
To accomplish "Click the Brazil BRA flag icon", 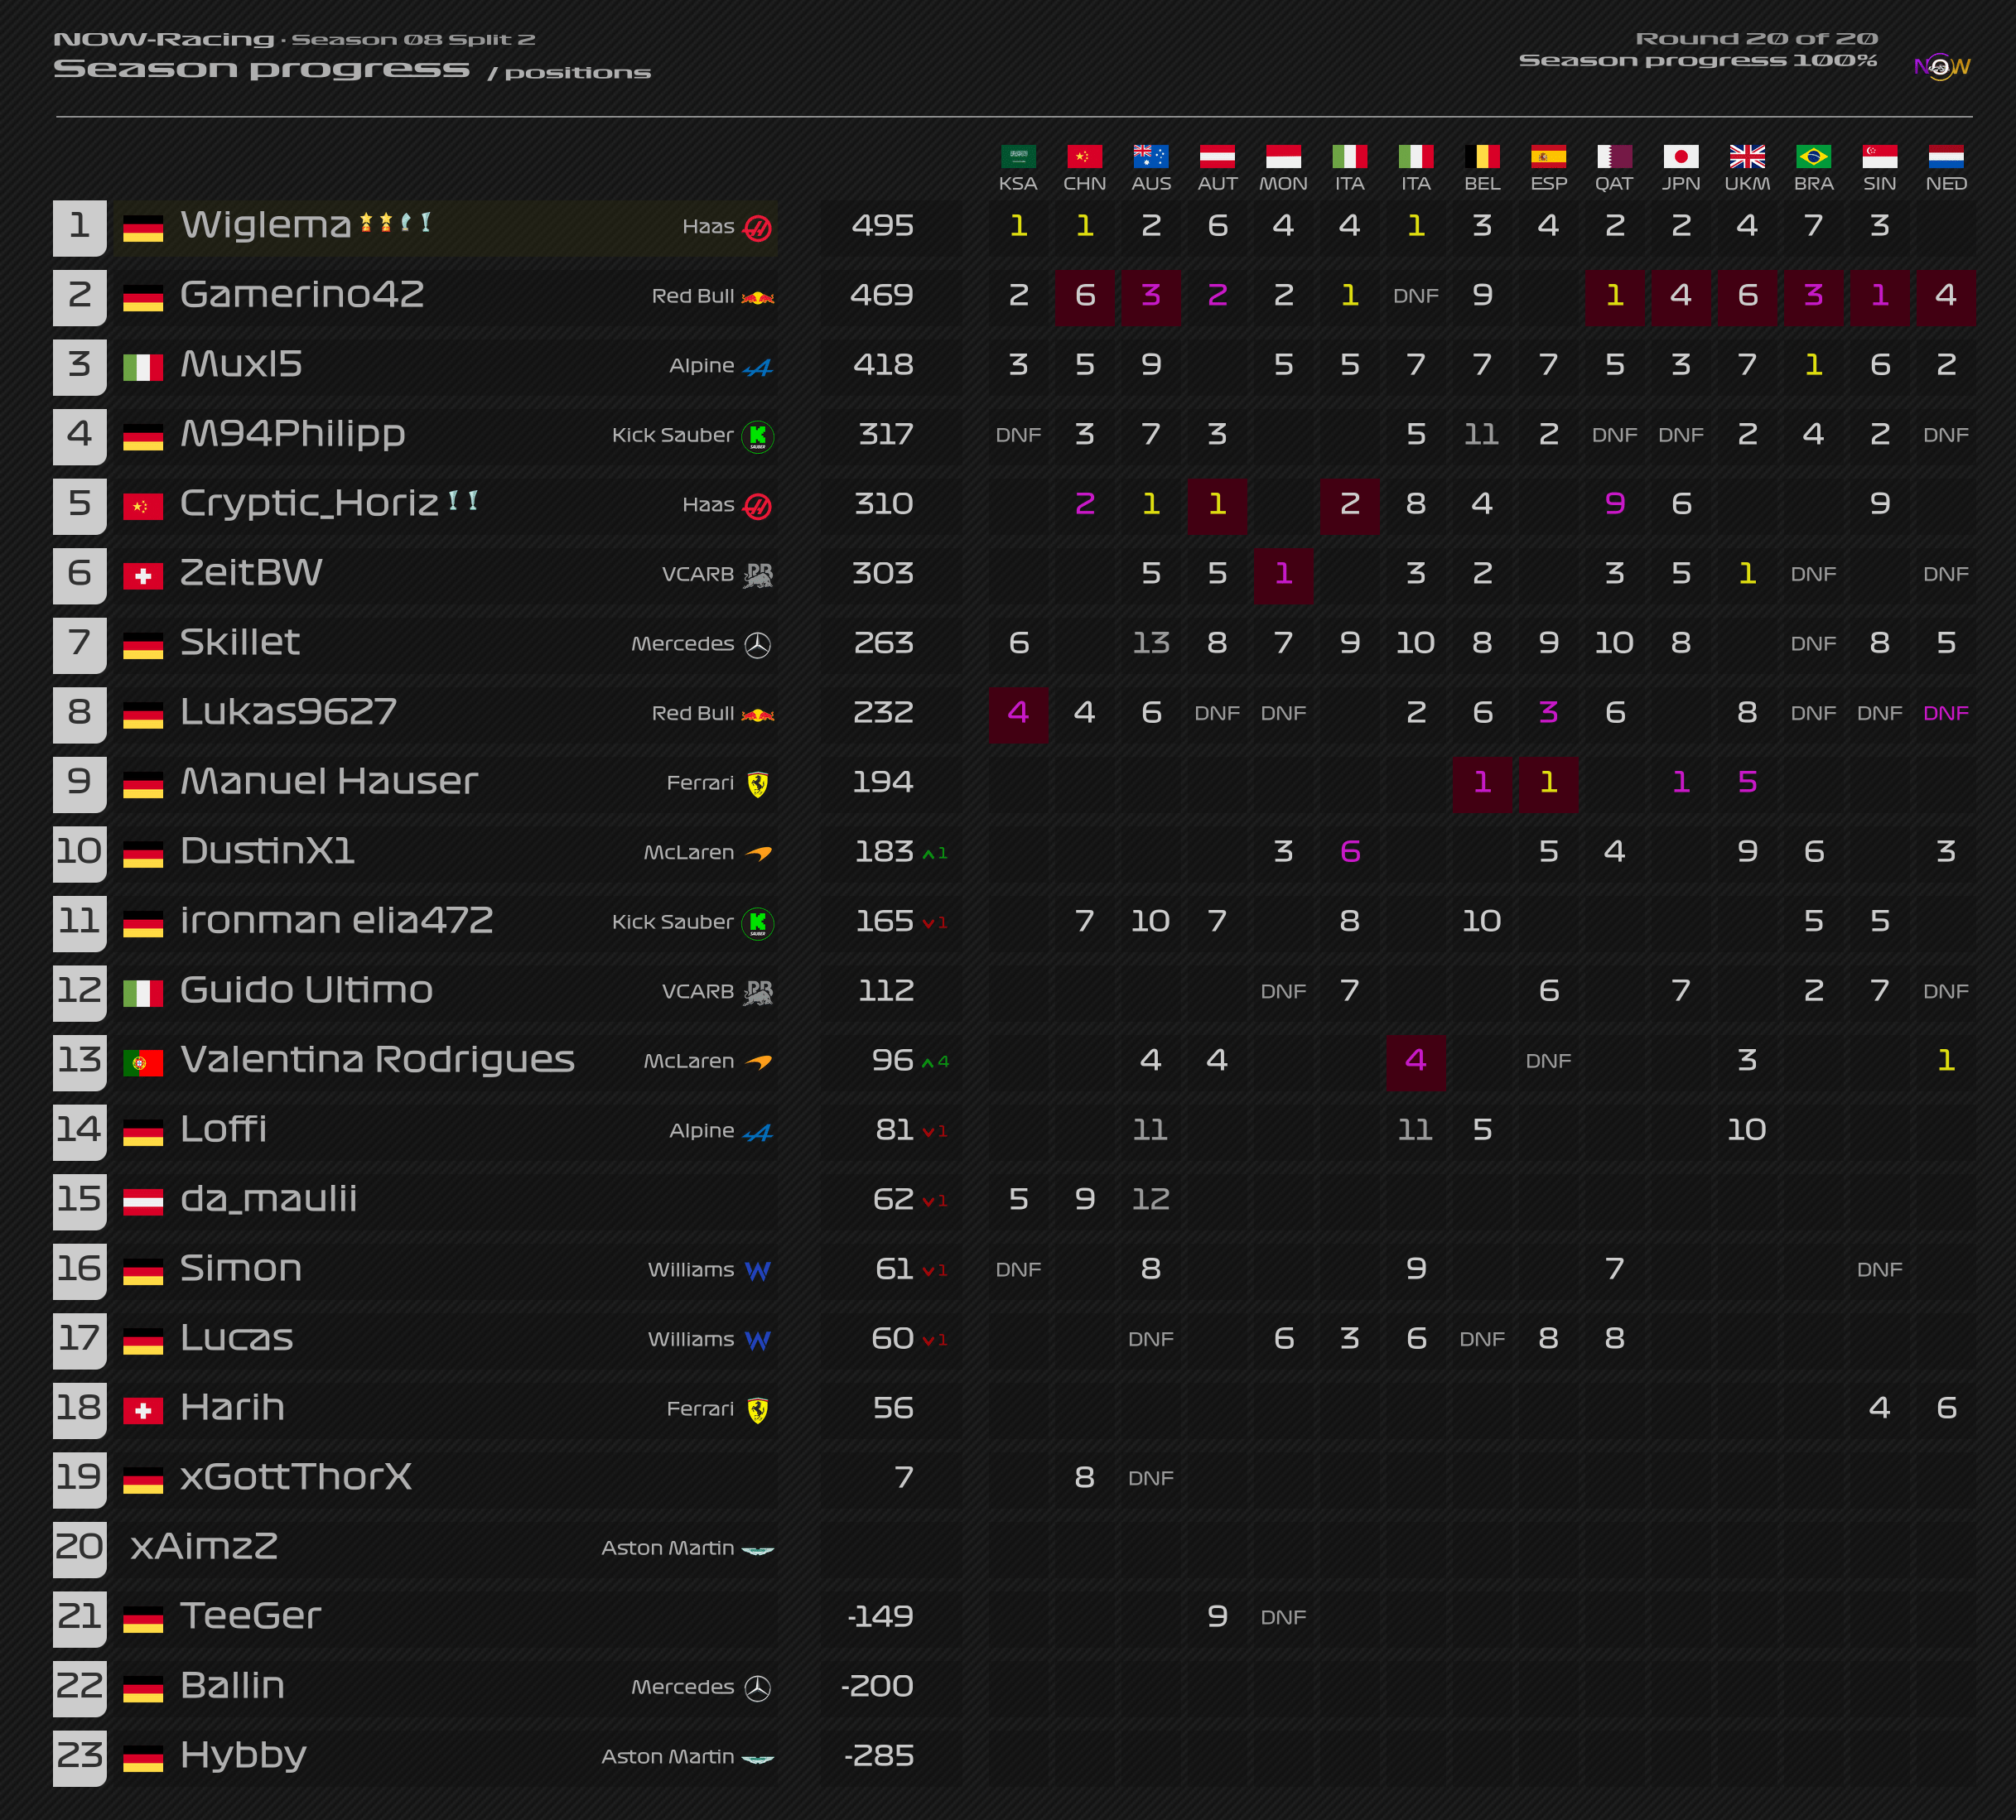I will (1813, 156).
